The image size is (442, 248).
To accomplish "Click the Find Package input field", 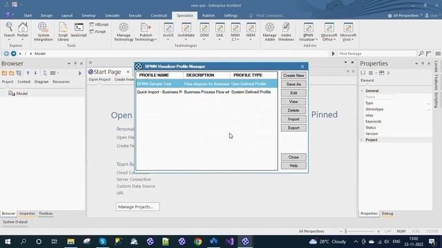I will [376, 54].
